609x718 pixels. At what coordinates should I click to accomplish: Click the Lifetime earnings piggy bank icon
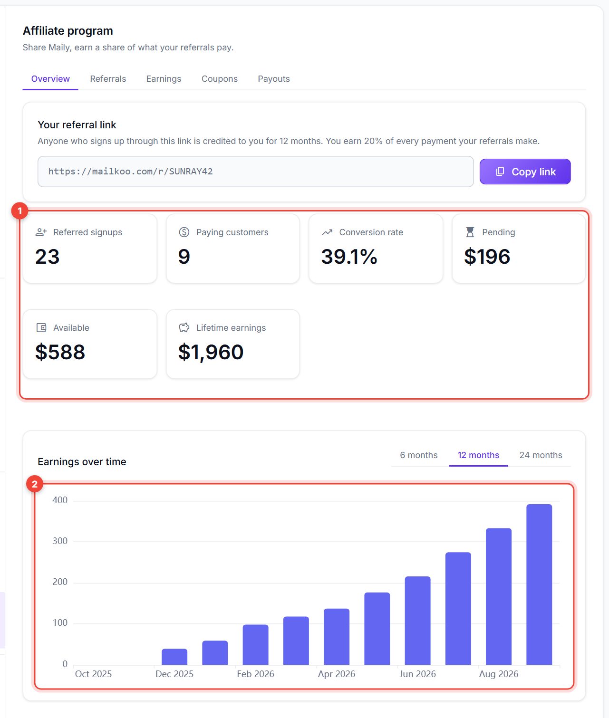click(184, 328)
